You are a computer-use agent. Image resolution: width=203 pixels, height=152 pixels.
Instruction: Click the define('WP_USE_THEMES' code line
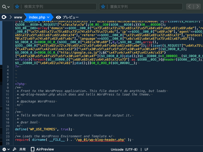pyautogui.click(x=44, y=129)
